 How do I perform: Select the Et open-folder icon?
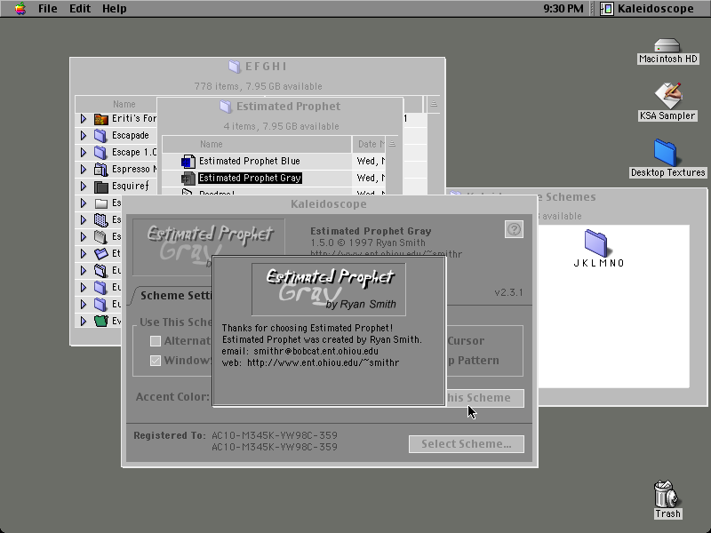(x=101, y=254)
